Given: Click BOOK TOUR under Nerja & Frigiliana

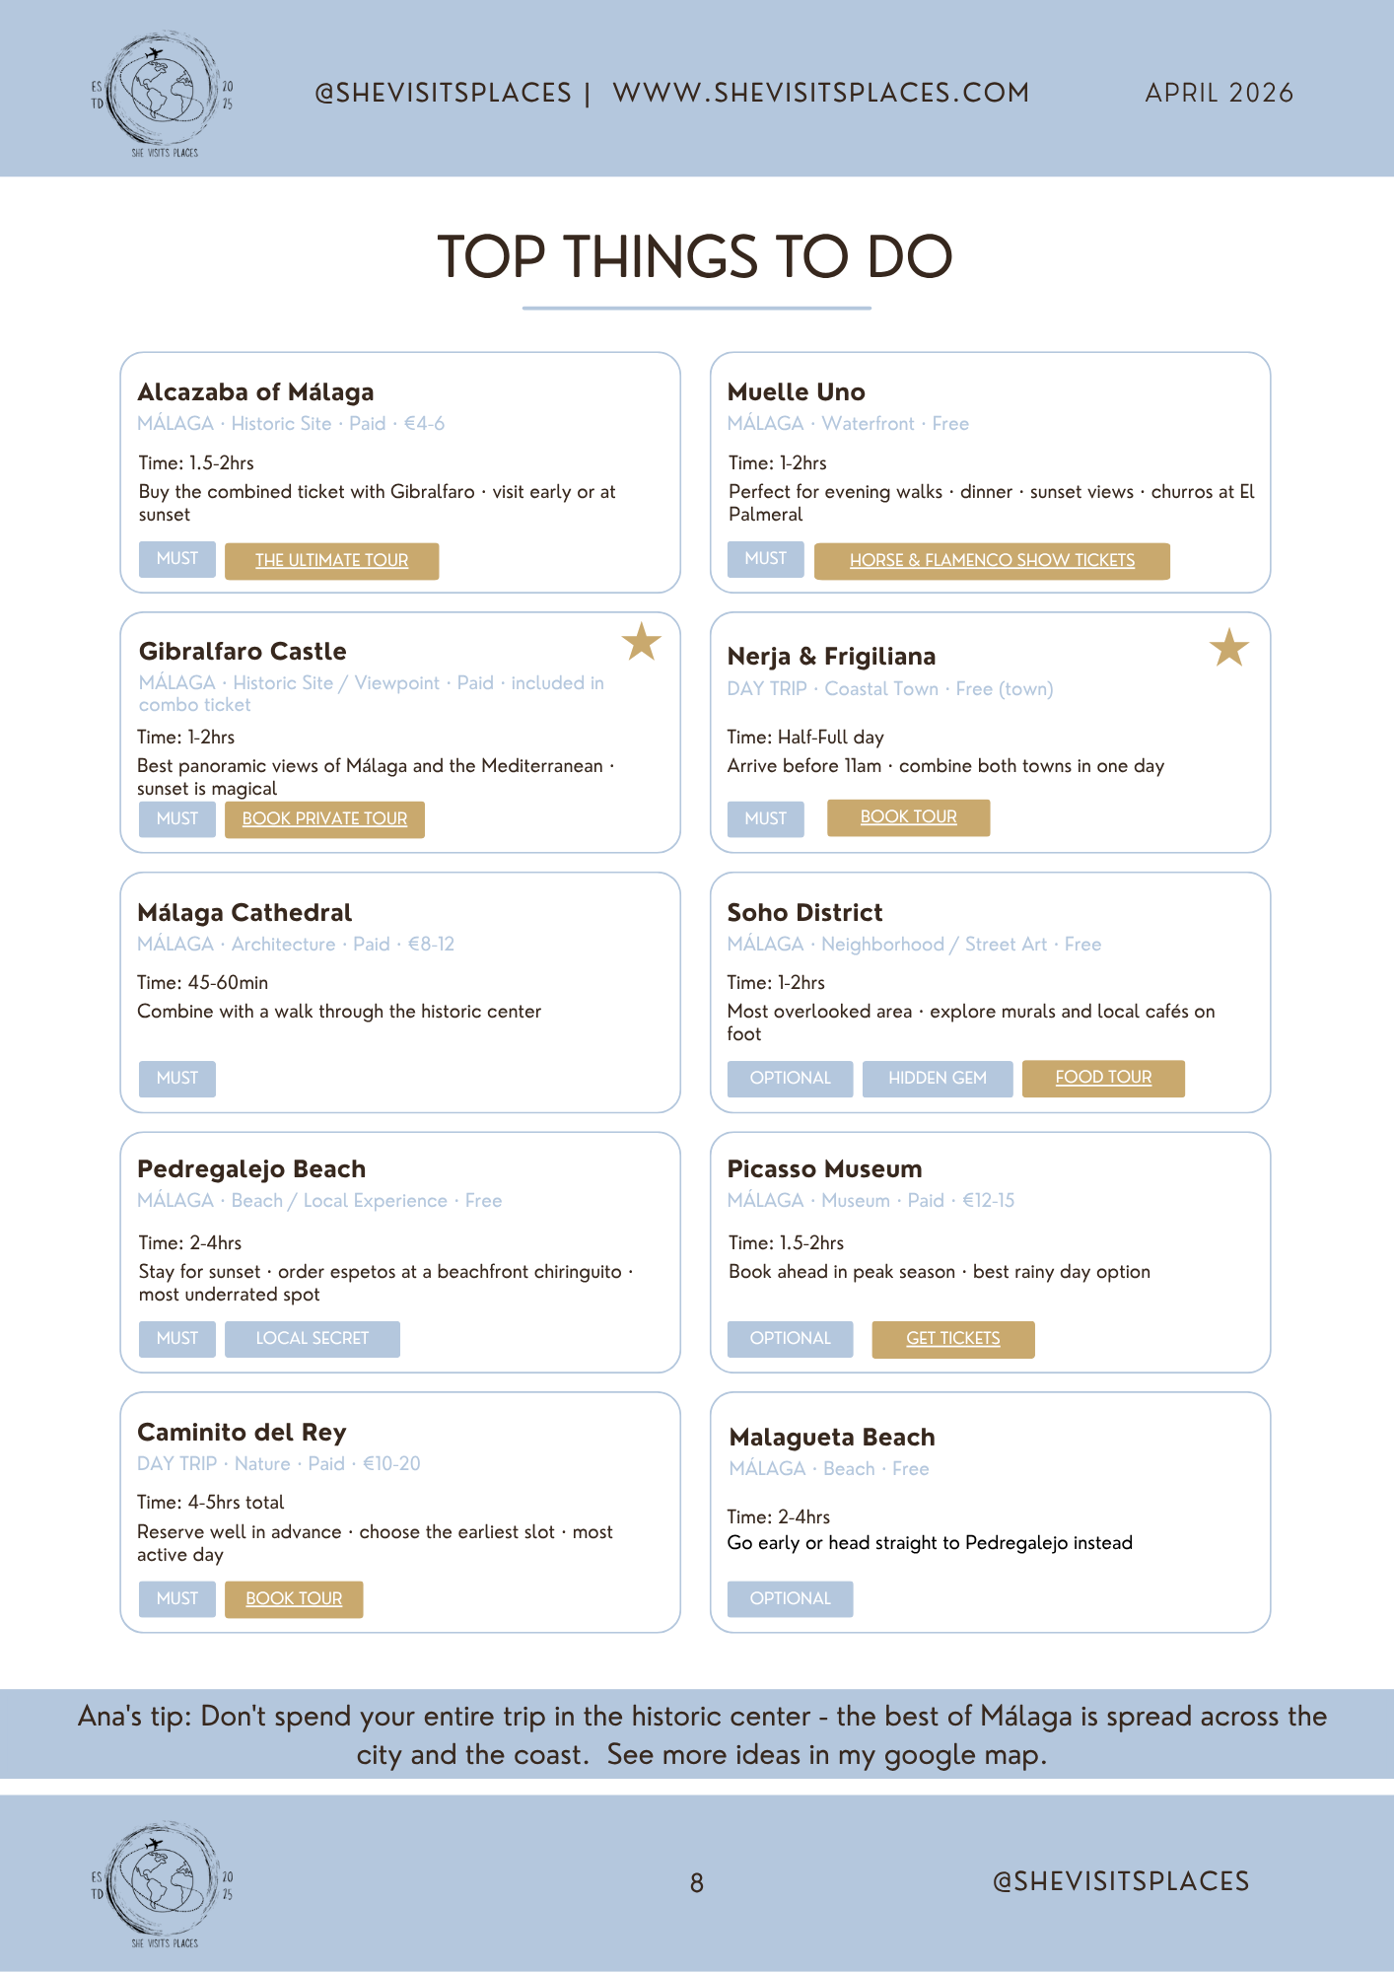Looking at the screenshot, I should click(x=908, y=816).
